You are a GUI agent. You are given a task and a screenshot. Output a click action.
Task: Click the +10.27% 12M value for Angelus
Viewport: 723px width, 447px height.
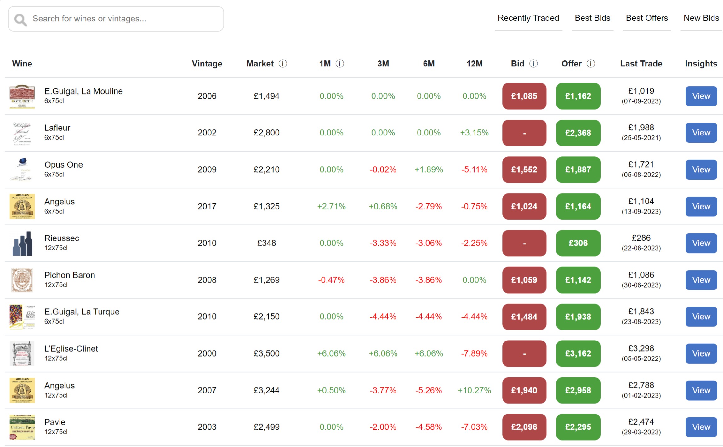point(474,391)
